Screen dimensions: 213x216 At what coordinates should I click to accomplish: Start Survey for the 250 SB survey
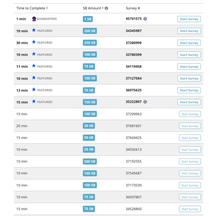pyautogui.click(x=189, y=43)
